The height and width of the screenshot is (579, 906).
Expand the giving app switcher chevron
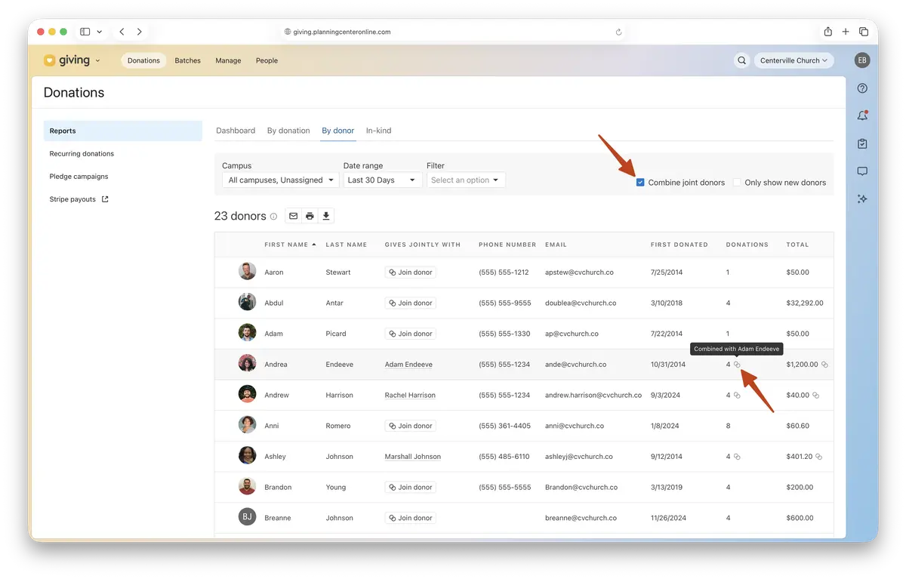(97, 61)
